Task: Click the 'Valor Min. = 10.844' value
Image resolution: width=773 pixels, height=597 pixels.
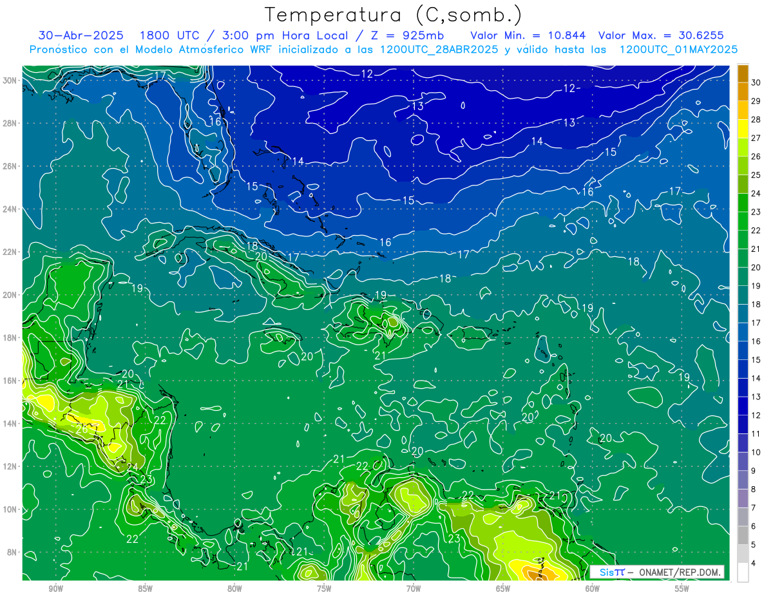Action: coord(528,35)
